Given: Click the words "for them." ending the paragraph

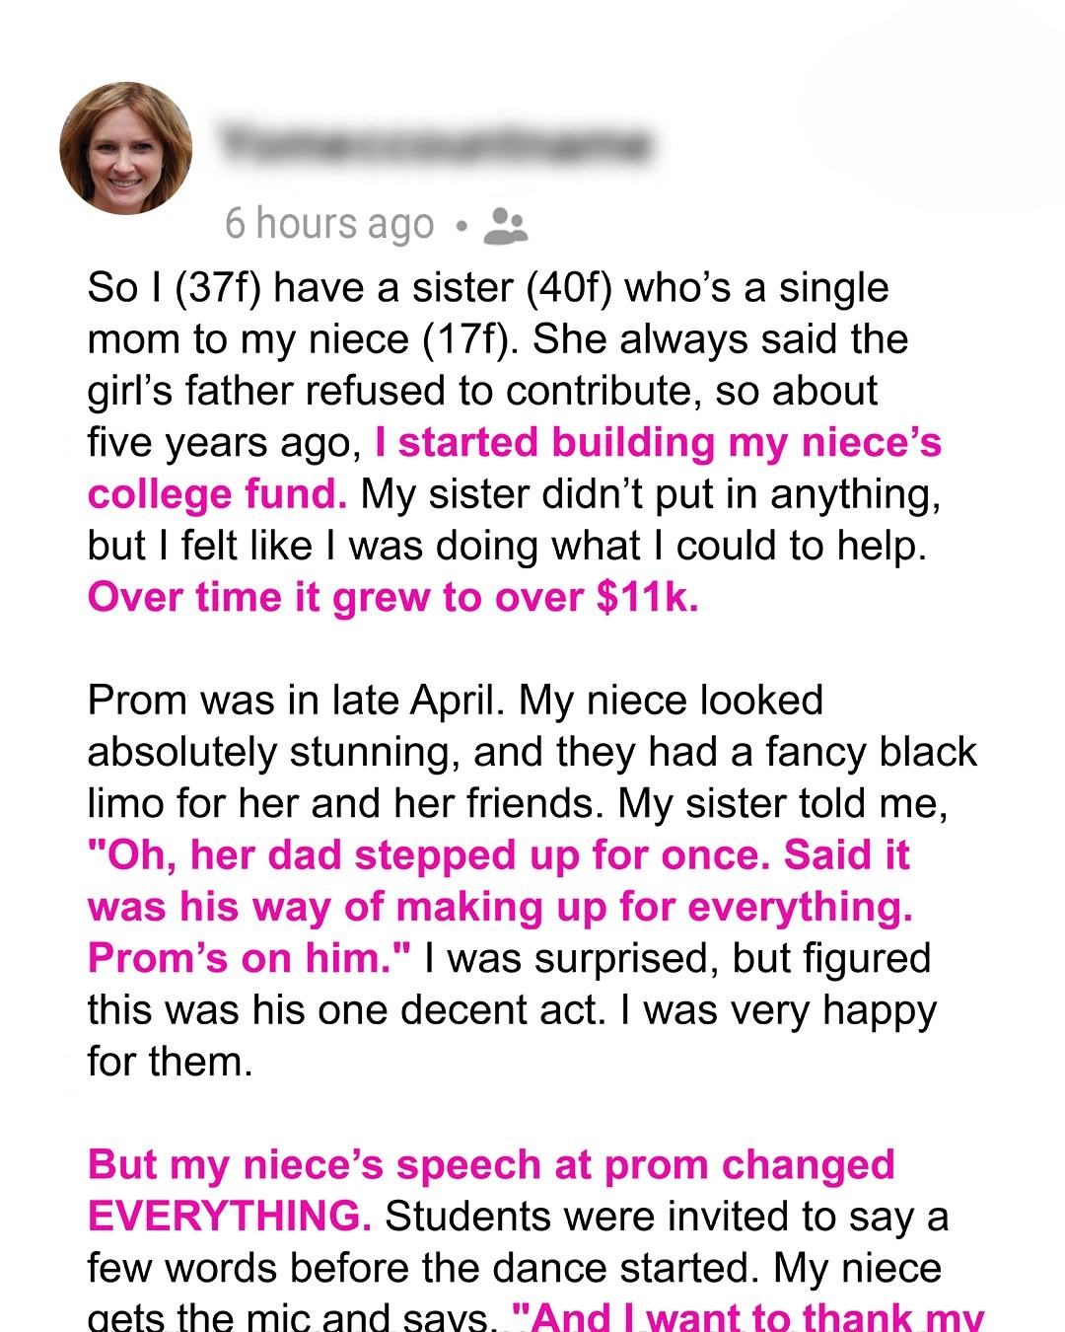Looking at the screenshot, I should pos(170,1062).
